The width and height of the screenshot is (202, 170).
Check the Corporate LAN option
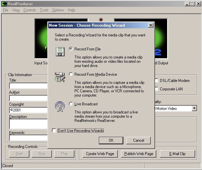click(157, 89)
